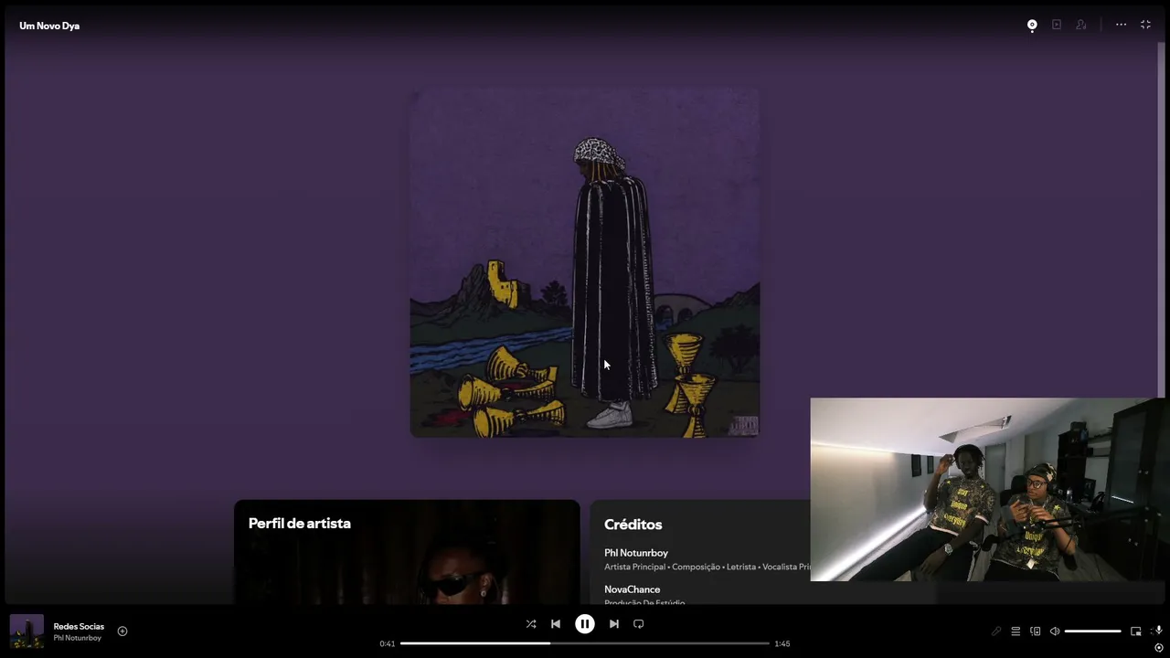
Task: Click the total duration 1:45
Action: tap(782, 643)
